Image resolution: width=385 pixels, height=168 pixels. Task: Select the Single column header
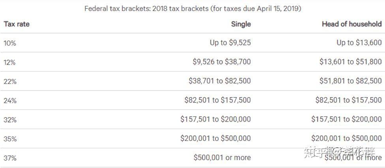241,24
